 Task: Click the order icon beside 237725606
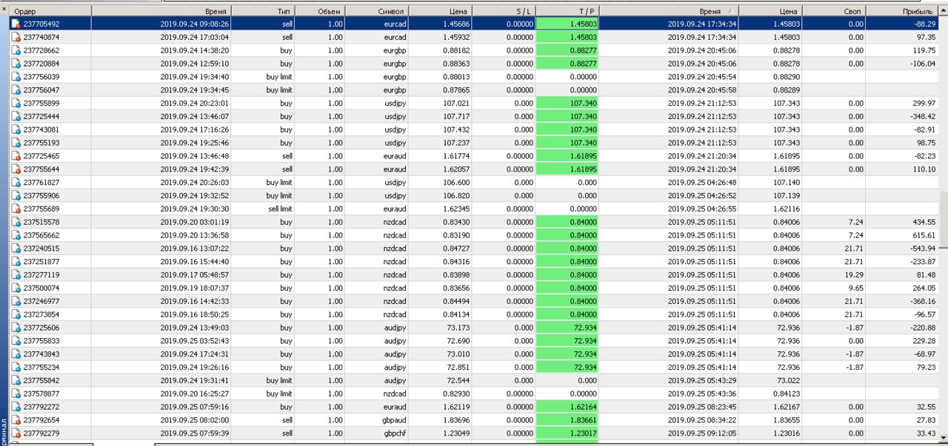[16, 328]
